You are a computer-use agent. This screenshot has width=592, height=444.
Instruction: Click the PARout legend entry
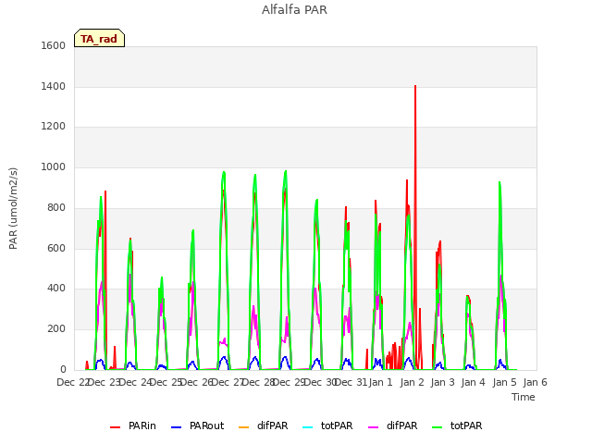coord(197,425)
